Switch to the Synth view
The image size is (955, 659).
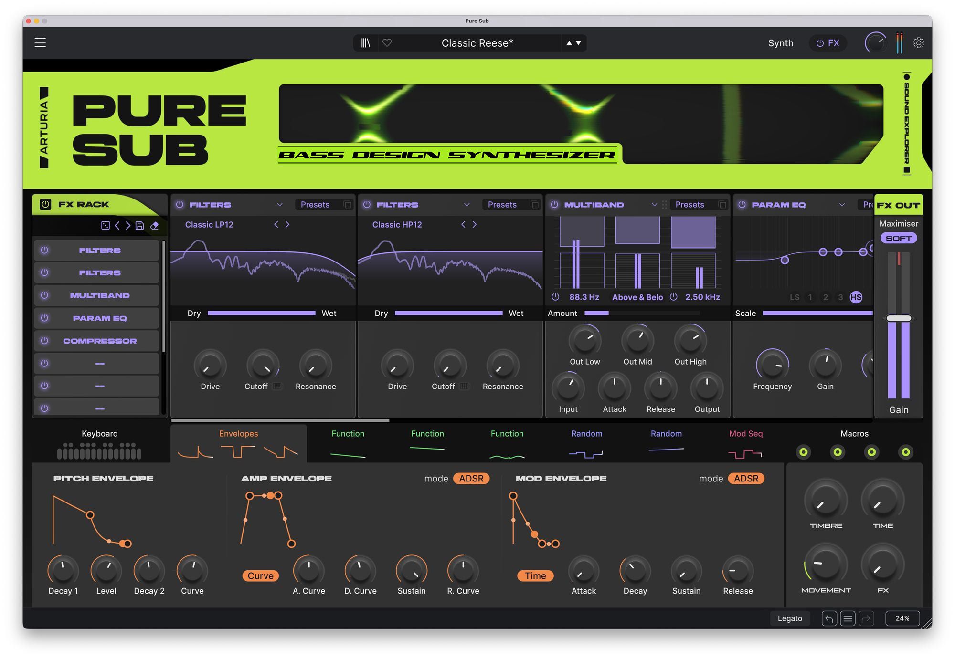(781, 43)
